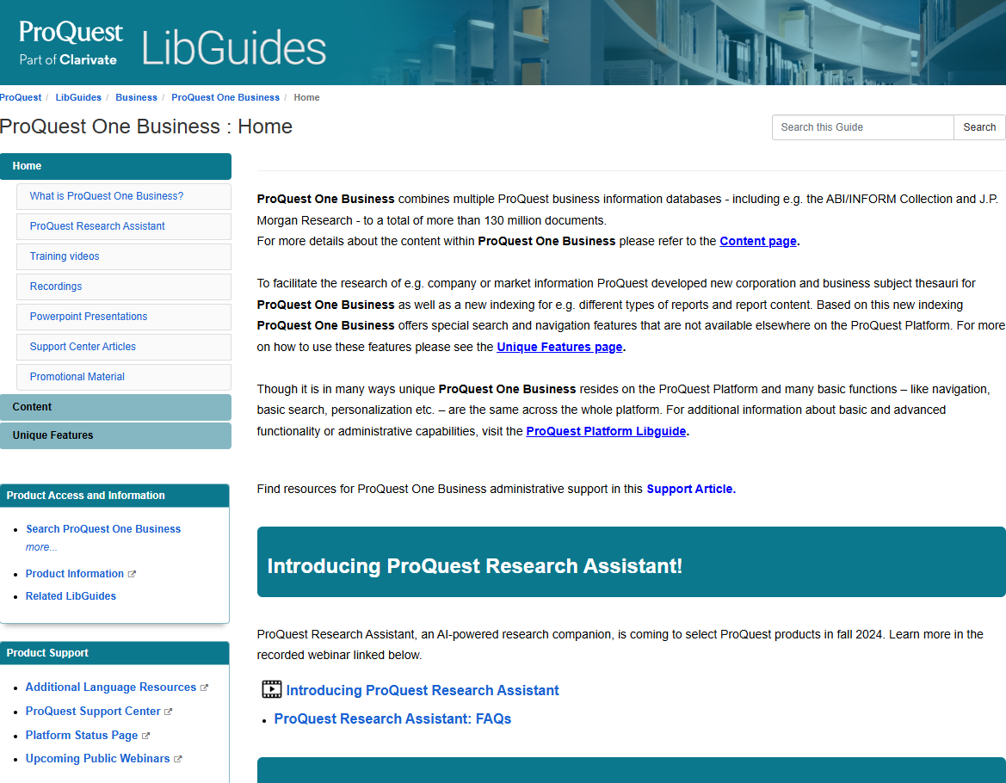Open ProQuest Research Assistant: FAQs link
Viewport: 1006px width, 783px height.
click(x=392, y=718)
